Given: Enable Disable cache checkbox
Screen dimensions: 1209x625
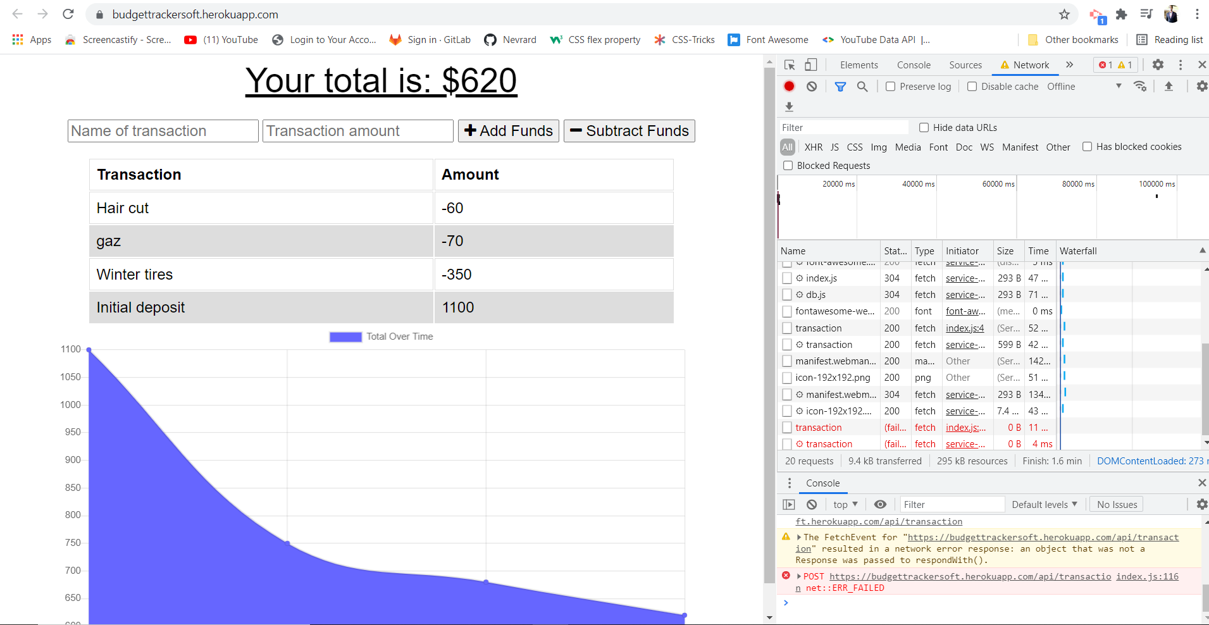Looking at the screenshot, I should (972, 87).
